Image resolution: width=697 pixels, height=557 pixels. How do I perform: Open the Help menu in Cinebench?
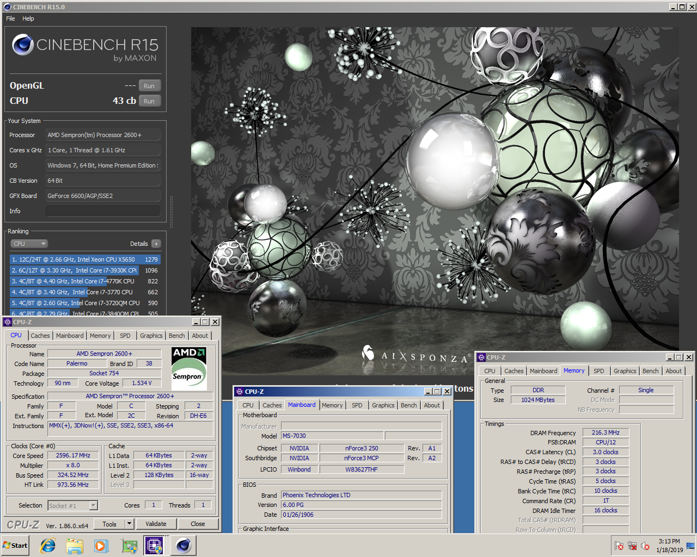tap(28, 18)
